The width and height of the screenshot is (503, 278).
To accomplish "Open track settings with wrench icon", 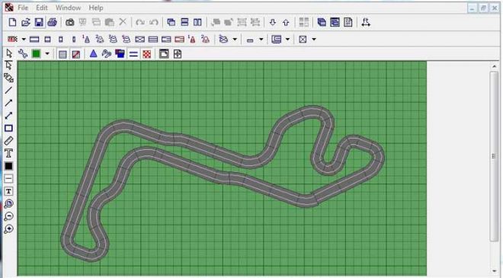I will (x=23, y=53).
